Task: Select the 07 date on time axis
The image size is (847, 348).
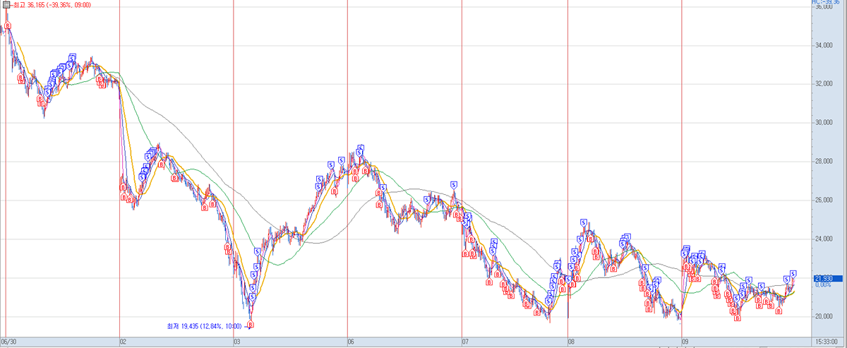Action: tap(465, 340)
